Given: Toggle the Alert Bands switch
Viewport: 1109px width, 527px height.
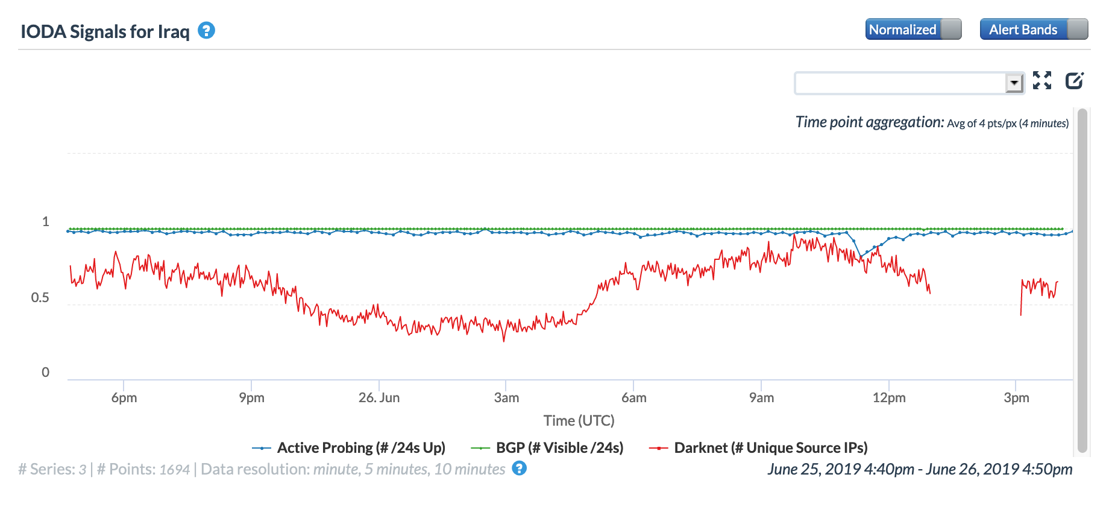Looking at the screenshot, I should (1033, 30).
